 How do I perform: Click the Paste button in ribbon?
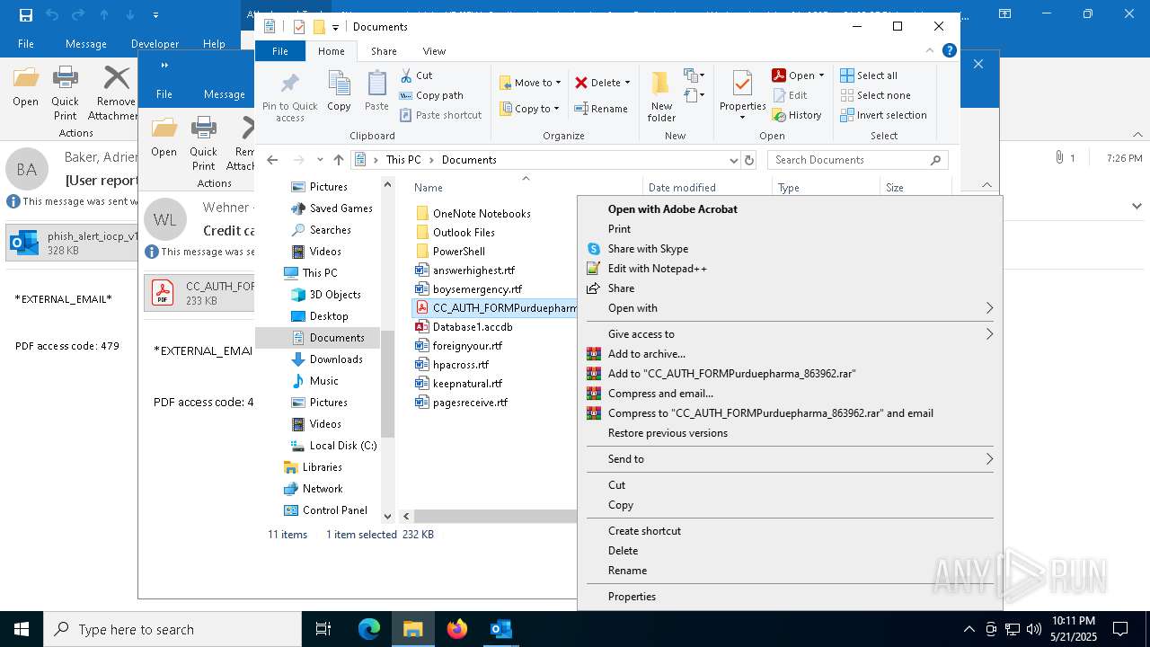(376, 92)
